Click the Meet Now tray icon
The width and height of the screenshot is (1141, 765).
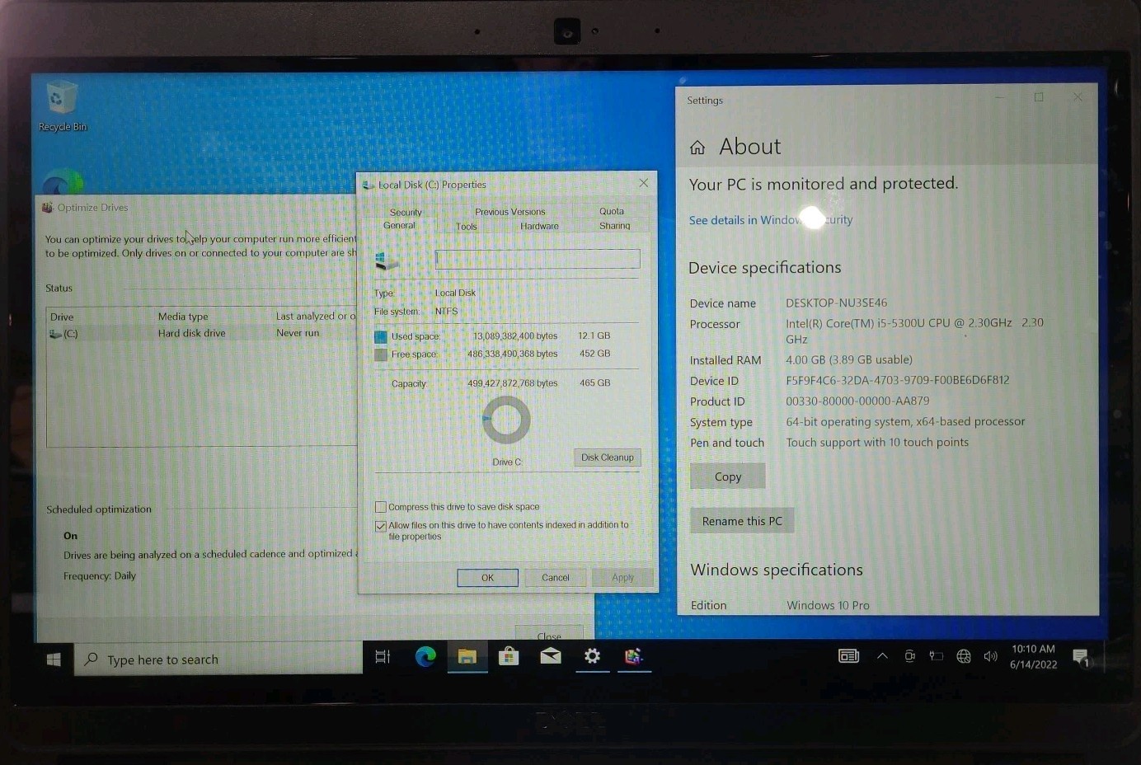(x=909, y=656)
